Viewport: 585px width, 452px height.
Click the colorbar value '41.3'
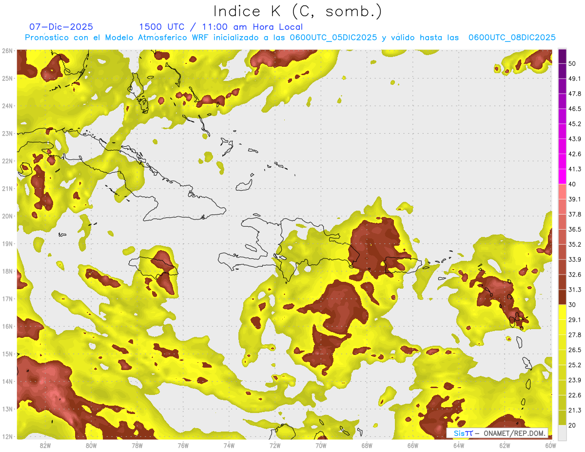pos(574,169)
